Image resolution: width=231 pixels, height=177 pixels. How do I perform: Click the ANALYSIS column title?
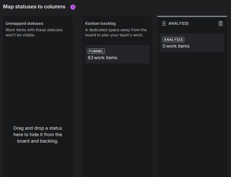point(178,23)
